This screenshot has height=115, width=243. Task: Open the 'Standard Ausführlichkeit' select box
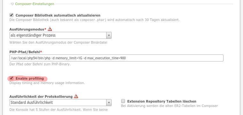point(61,103)
